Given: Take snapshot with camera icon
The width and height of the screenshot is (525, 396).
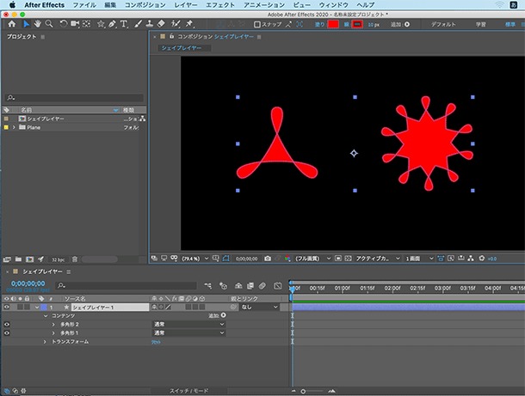Looking at the screenshot, I should pyautogui.click(x=268, y=259).
